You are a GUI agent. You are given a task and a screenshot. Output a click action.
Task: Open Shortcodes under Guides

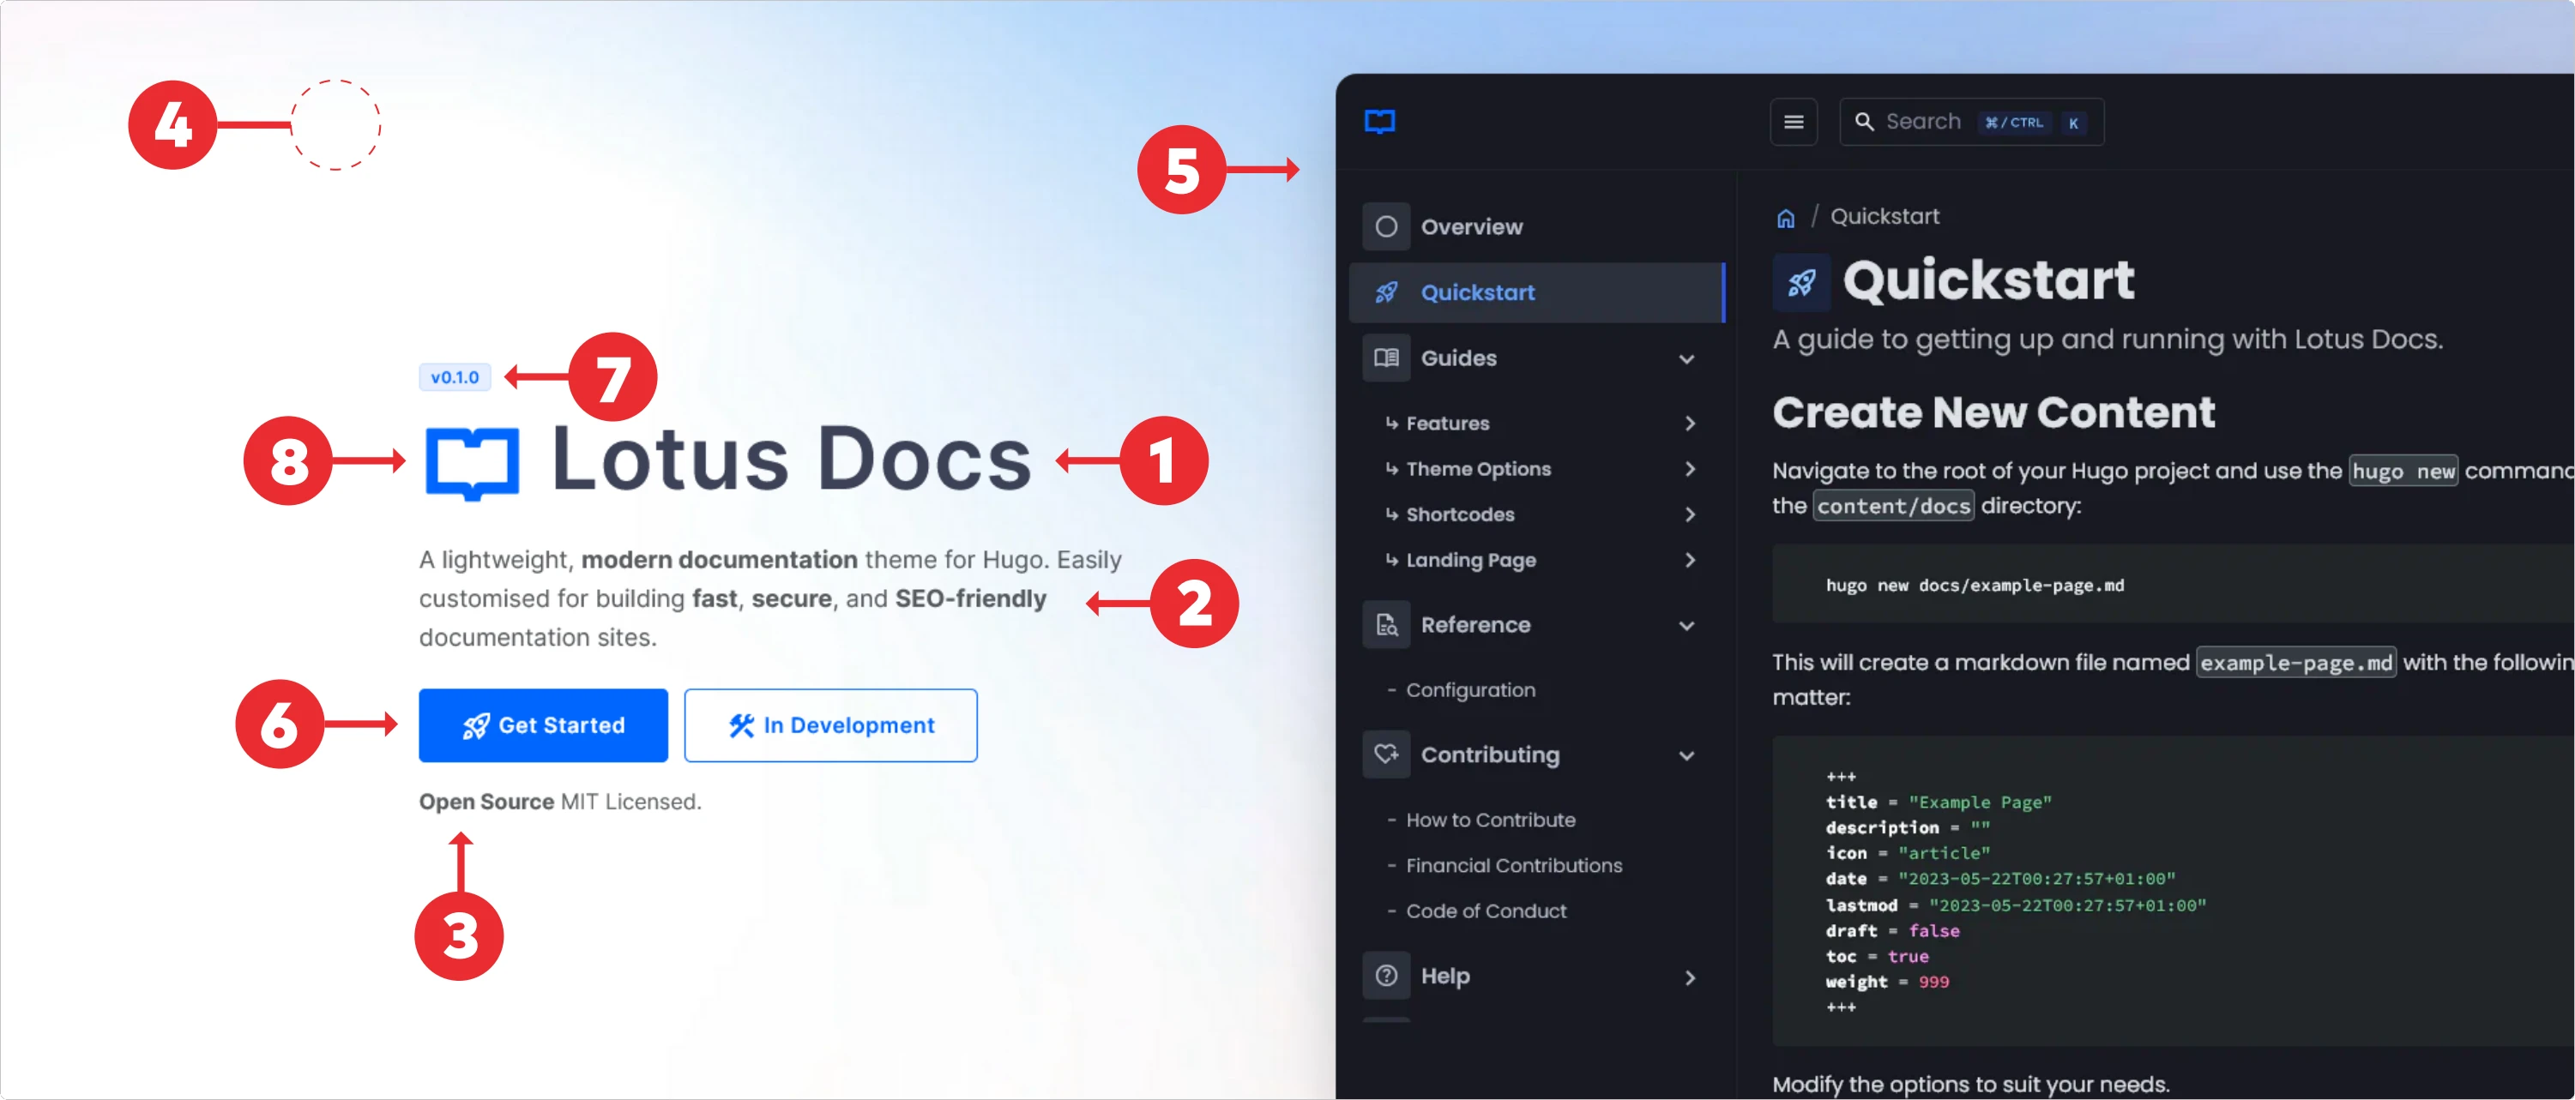pyautogui.click(x=1459, y=514)
